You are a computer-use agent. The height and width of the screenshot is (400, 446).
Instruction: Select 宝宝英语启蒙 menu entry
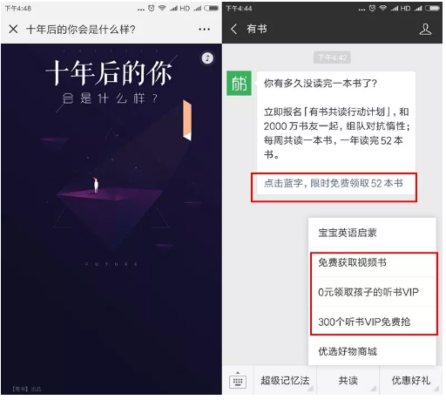tap(372, 233)
